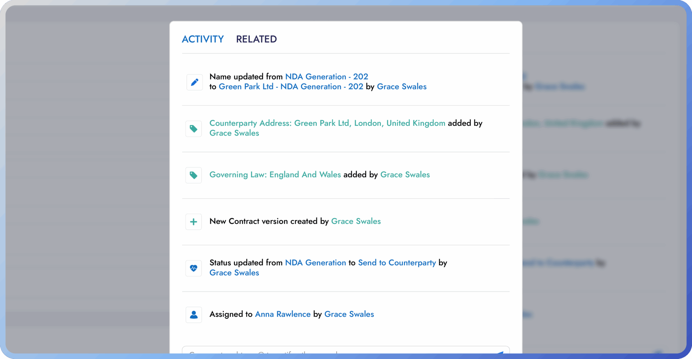Click Grace Swales in Governing Law entry
The image size is (692, 359).
405,174
